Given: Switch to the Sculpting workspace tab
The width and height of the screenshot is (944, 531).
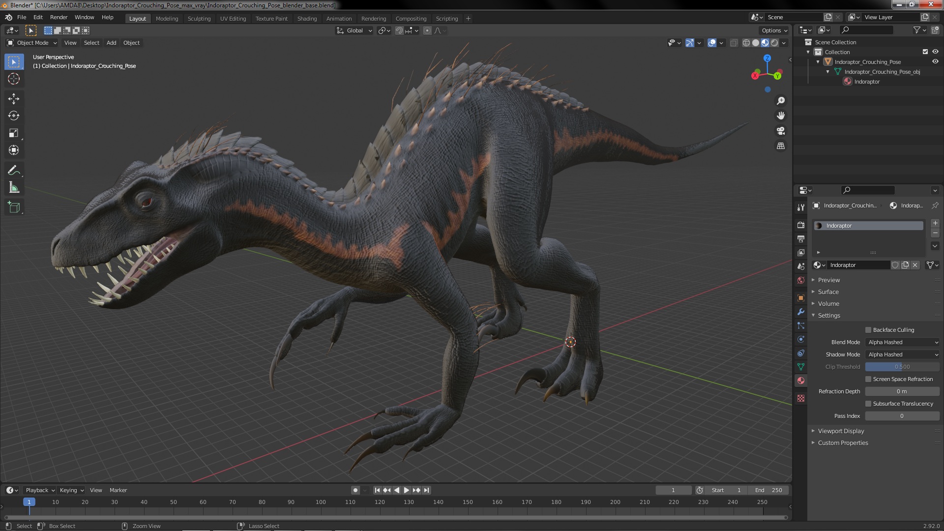Looking at the screenshot, I should [199, 19].
